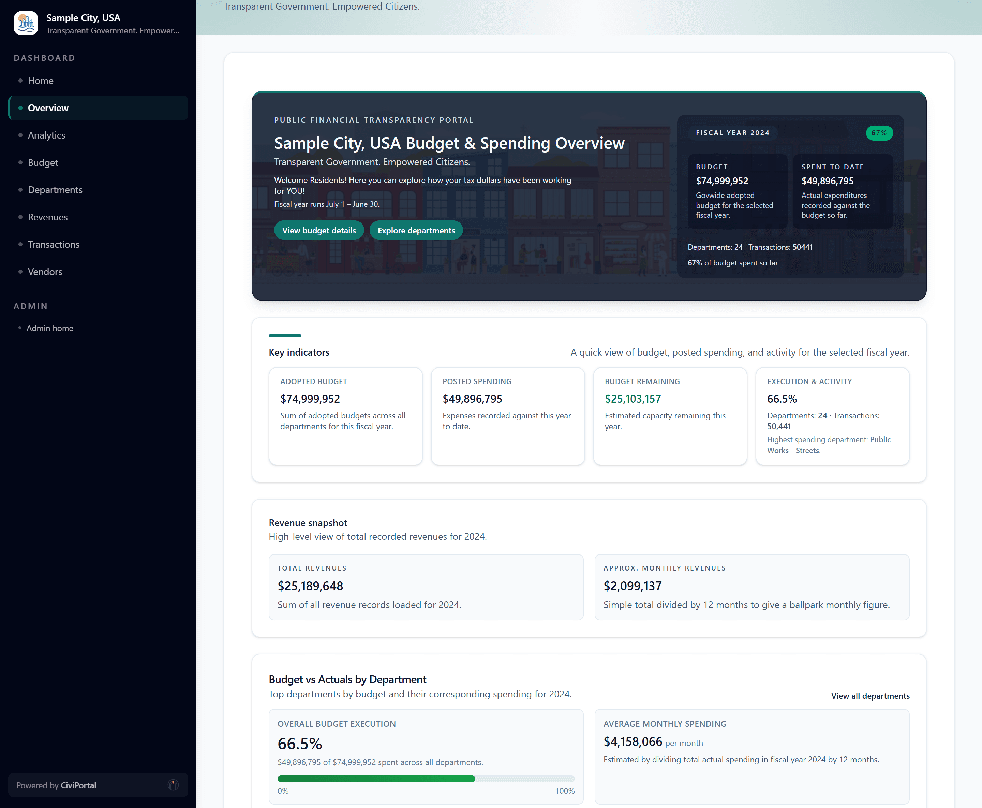Click the Explore departments button

coord(416,230)
